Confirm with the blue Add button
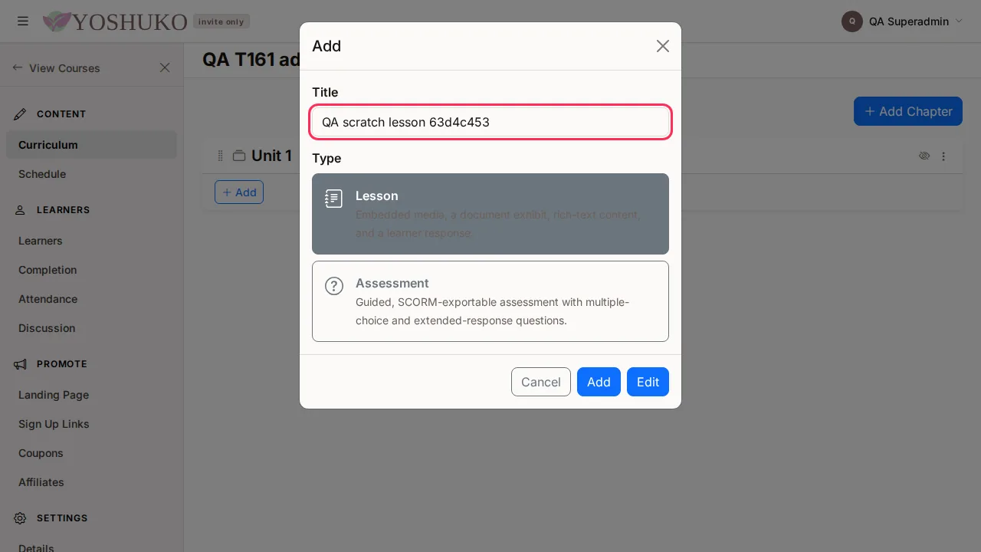 click(x=599, y=382)
